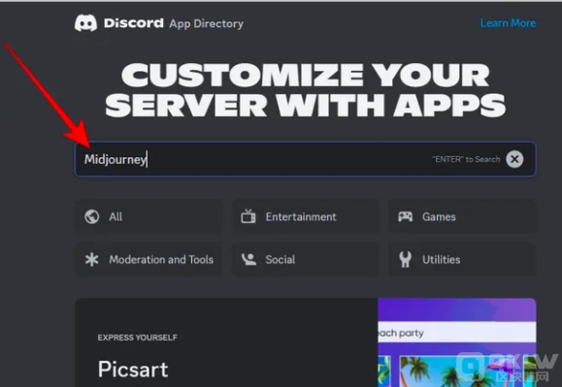Clear the search with the X button
The image size is (562, 387).
point(514,159)
